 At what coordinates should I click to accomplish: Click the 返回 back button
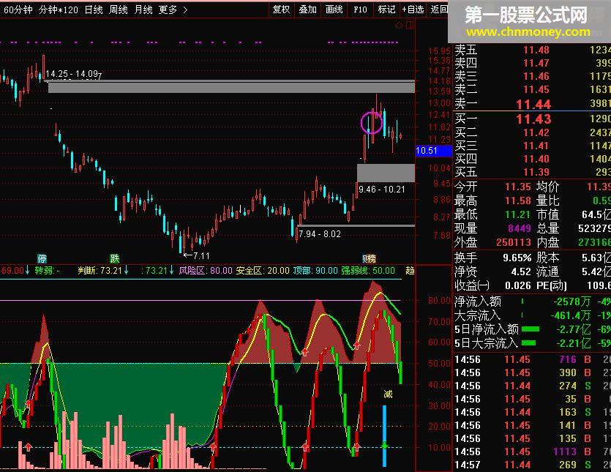coord(439,10)
